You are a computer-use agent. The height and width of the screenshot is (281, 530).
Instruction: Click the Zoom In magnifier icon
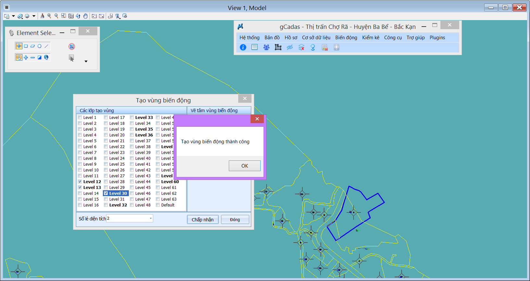coord(49,16)
